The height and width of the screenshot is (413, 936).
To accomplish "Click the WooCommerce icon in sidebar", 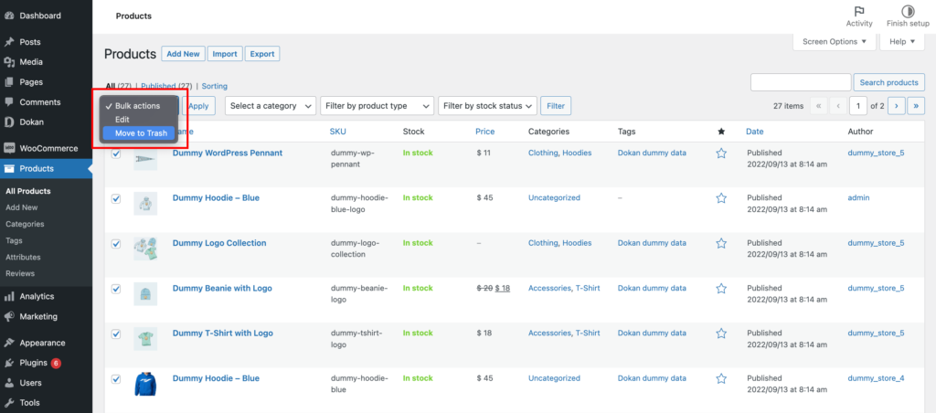I will point(9,149).
